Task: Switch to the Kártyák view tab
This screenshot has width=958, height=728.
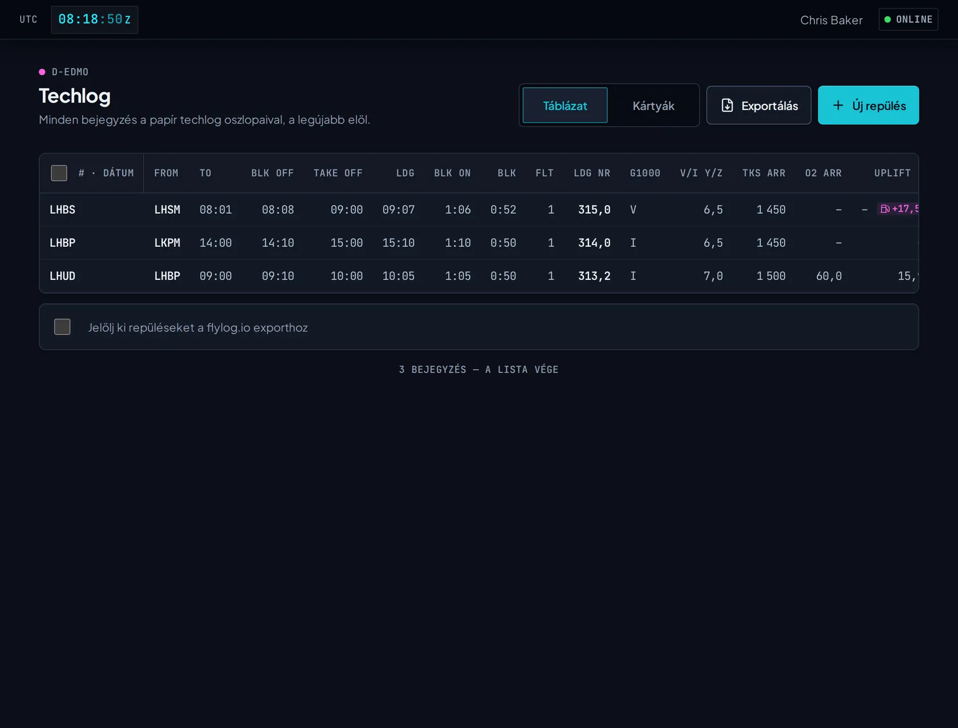Action: tap(653, 105)
